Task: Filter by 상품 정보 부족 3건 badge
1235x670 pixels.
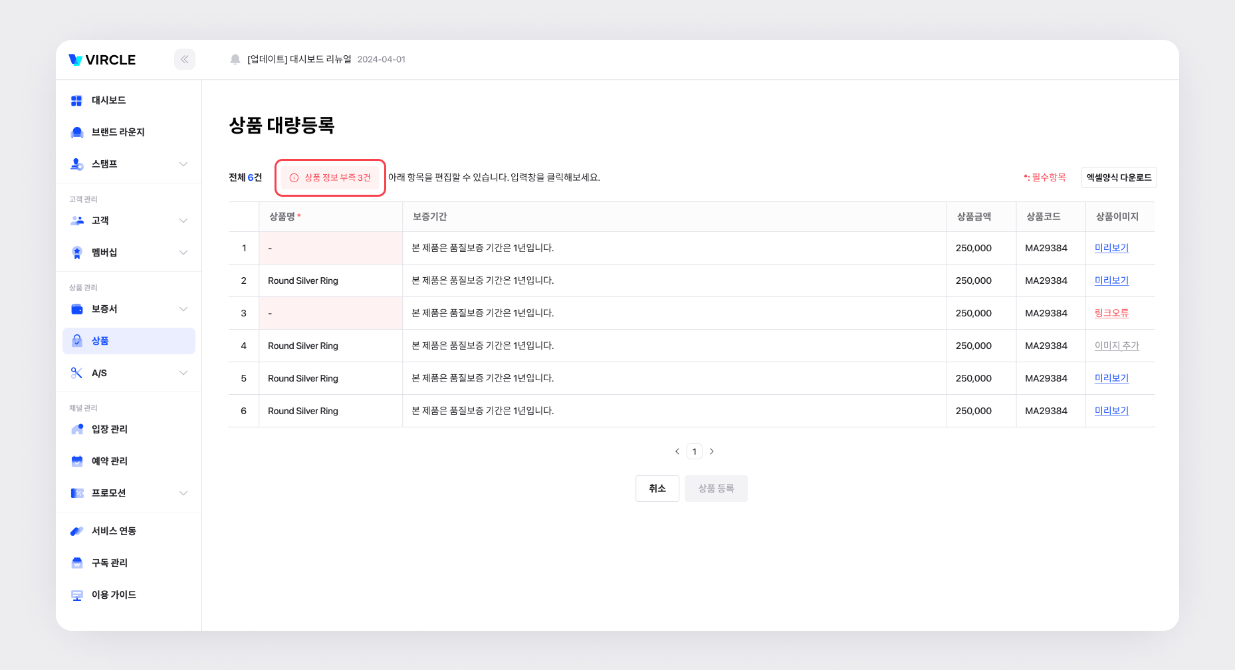Action: [x=330, y=177]
